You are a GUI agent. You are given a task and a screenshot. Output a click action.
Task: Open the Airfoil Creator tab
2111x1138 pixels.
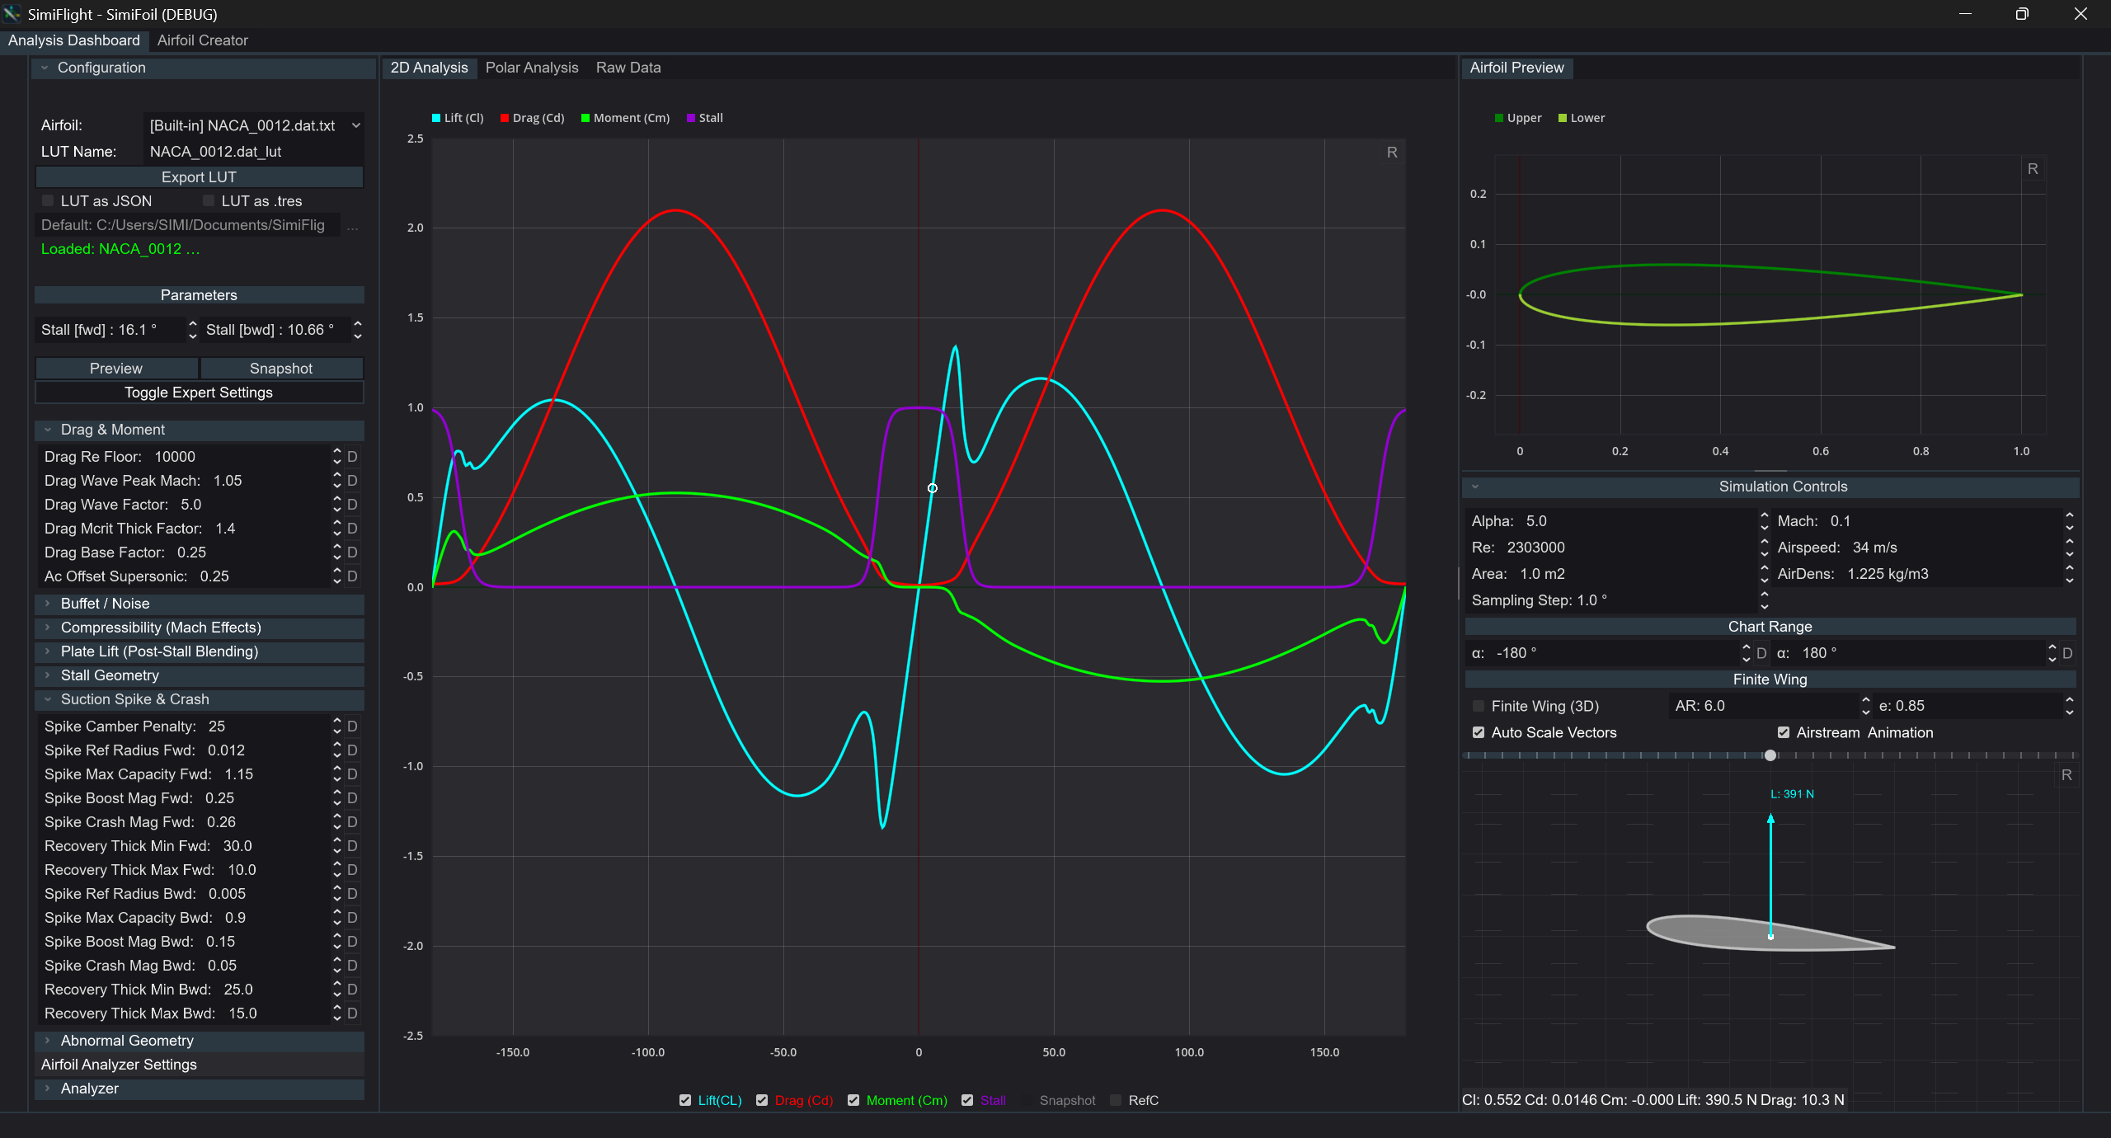tap(202, 40)
